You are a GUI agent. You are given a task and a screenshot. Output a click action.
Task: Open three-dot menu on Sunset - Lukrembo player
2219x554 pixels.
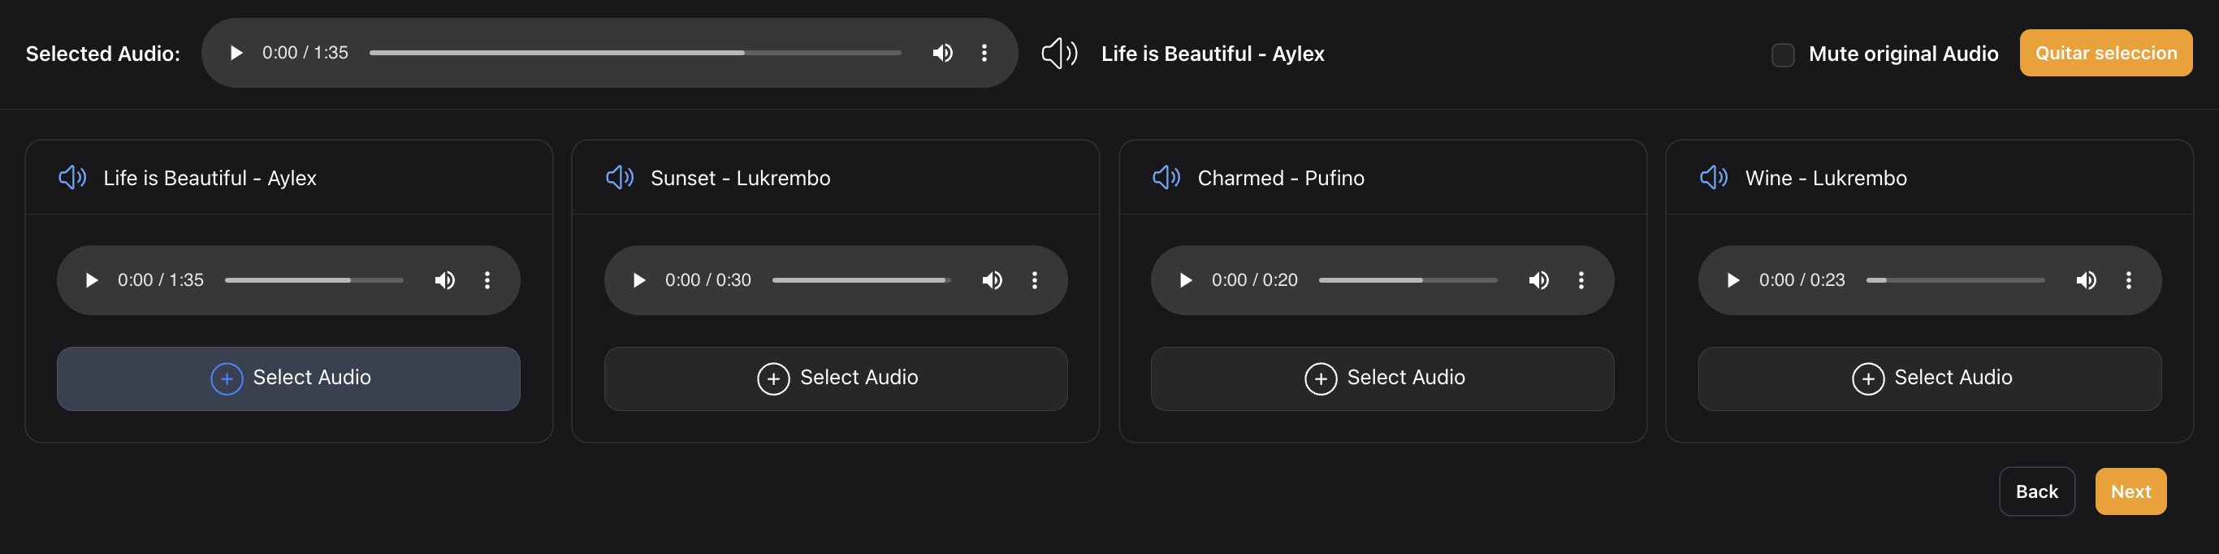[1035, 281]
